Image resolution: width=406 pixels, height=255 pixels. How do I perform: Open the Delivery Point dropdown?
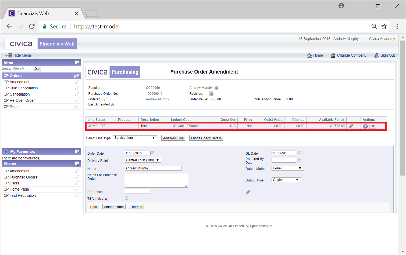(143, 160)
